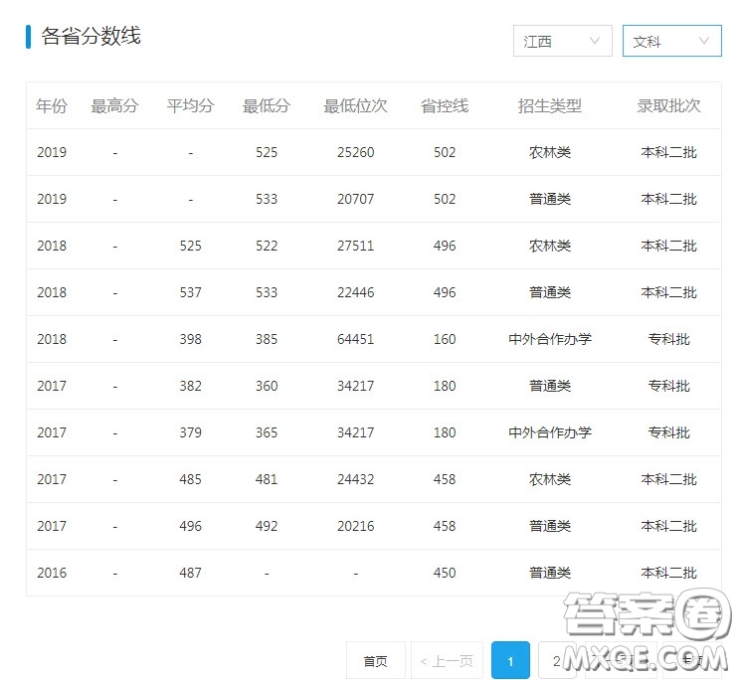Click the 年份 column header
This screenshot has width=739, height=680.
click(52, 105)
